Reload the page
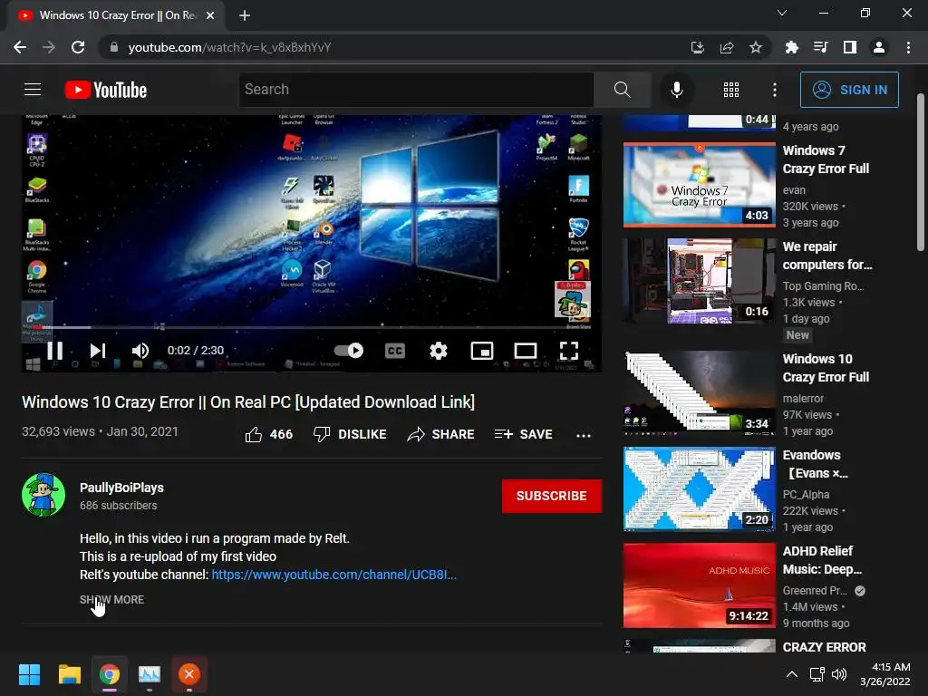 [78, 47]
